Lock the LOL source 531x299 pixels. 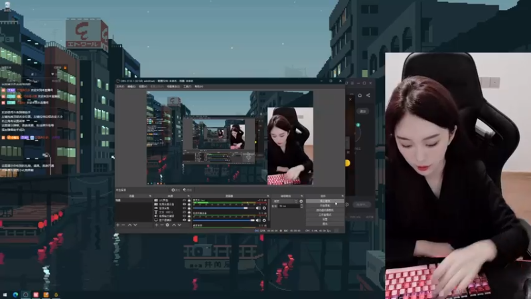pos(189,201)
